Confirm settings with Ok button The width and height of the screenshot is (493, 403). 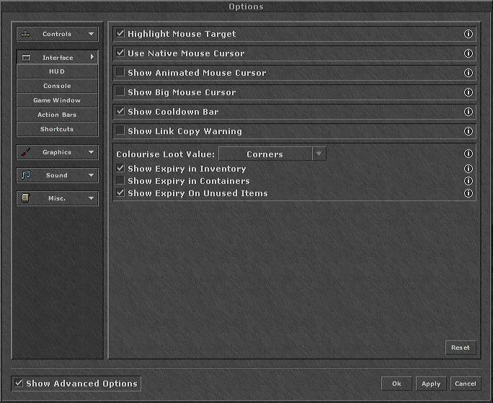(396, 384)
